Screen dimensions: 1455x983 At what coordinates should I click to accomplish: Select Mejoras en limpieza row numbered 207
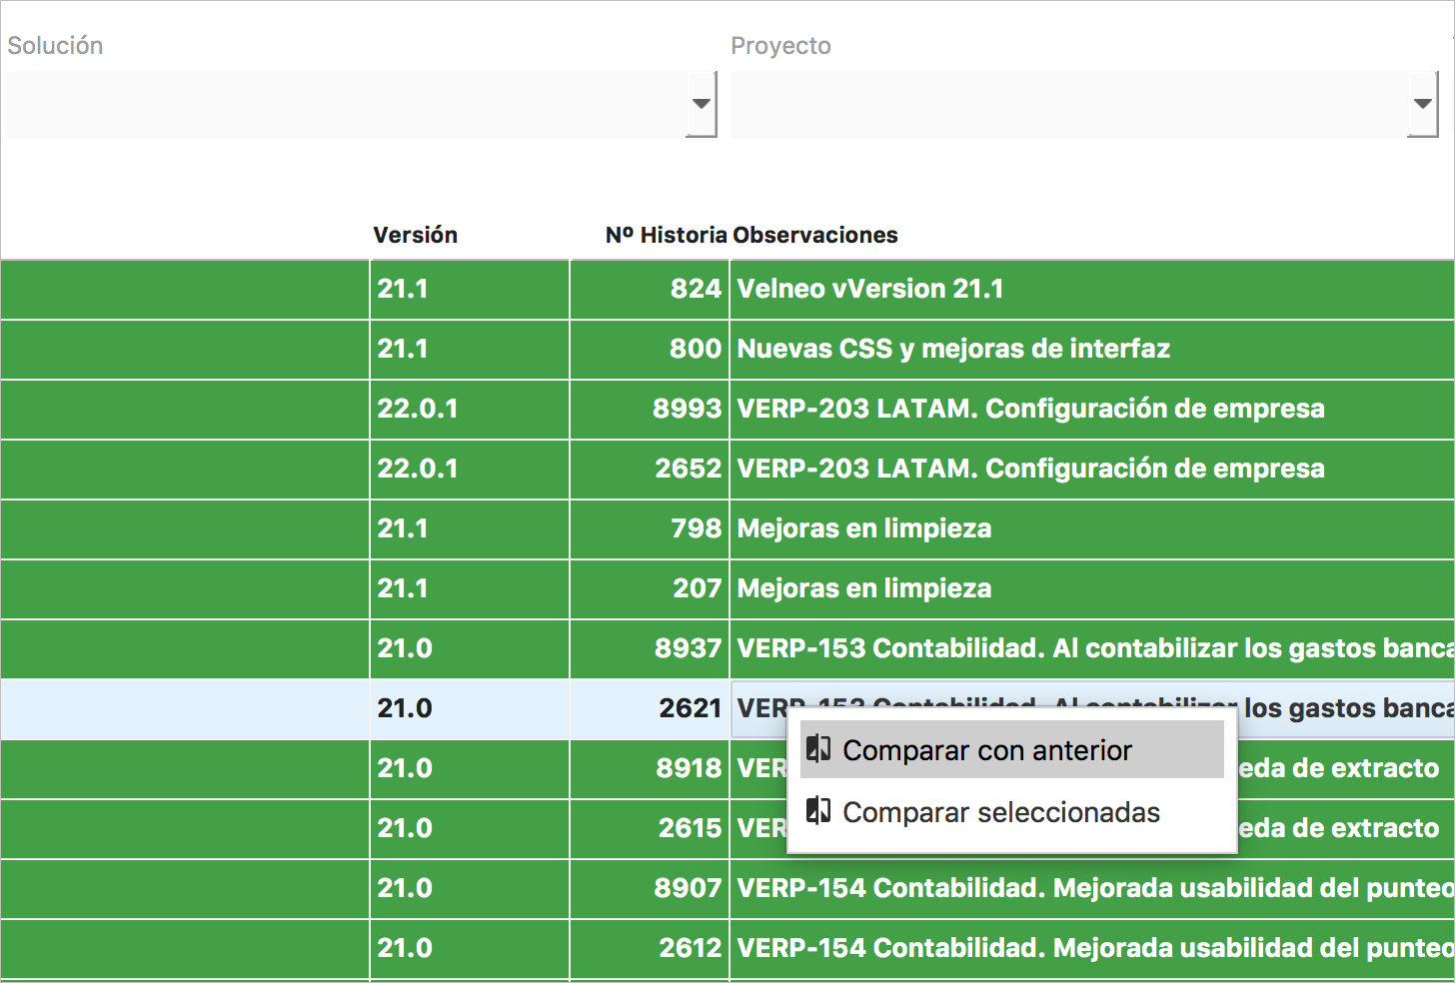pos(864,589)
